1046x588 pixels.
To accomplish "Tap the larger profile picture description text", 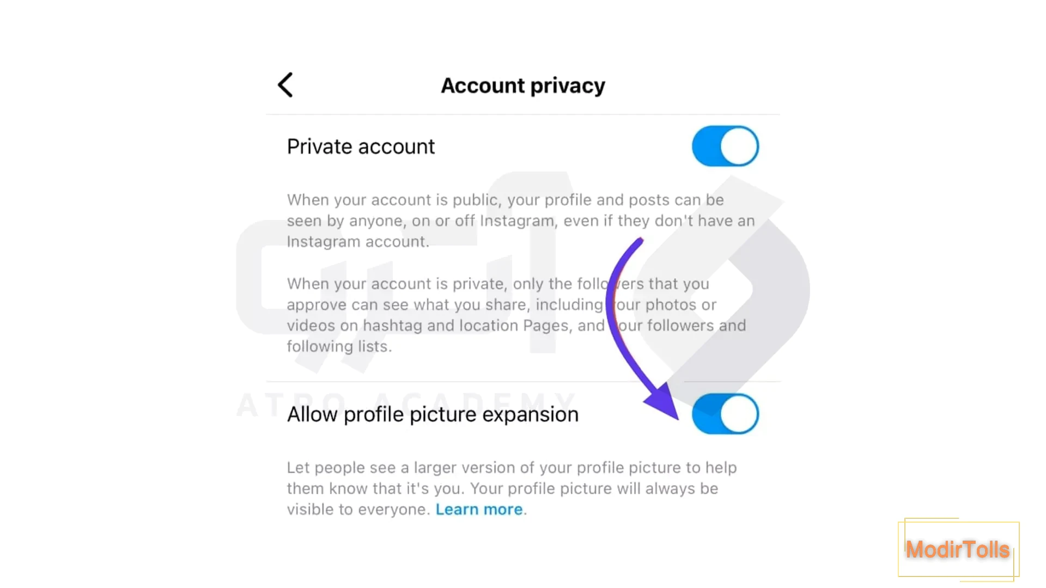I will coord(511,488).
